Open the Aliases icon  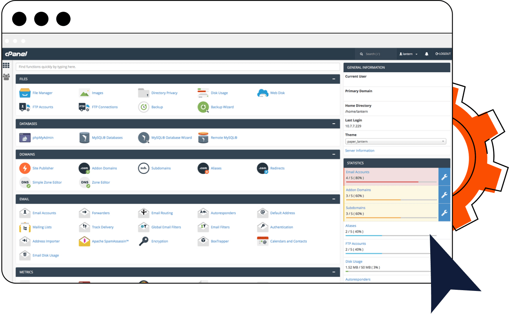coord(203,168)
